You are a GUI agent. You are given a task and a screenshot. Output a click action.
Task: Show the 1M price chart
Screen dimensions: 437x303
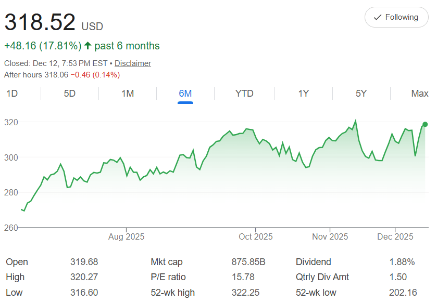tap(128, 94)
